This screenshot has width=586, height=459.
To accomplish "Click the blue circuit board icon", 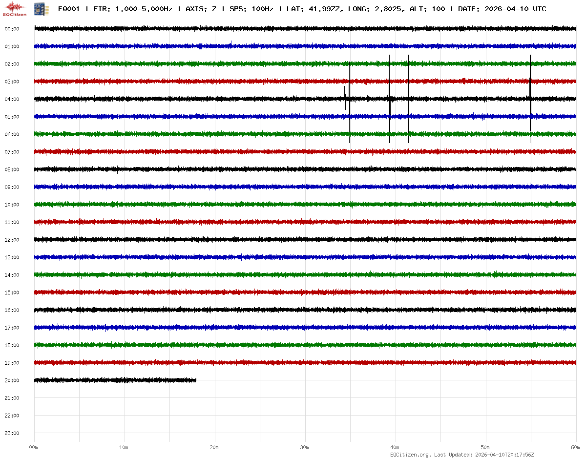I will pyautogui.click(x=38, y=9).
